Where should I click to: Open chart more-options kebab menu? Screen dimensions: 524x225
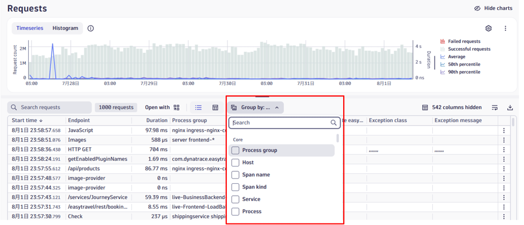point(505,29)
